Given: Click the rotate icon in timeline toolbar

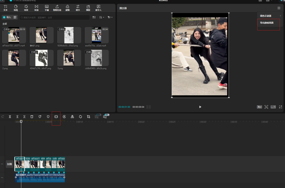Looking at the screenshot, I should 80,117.
